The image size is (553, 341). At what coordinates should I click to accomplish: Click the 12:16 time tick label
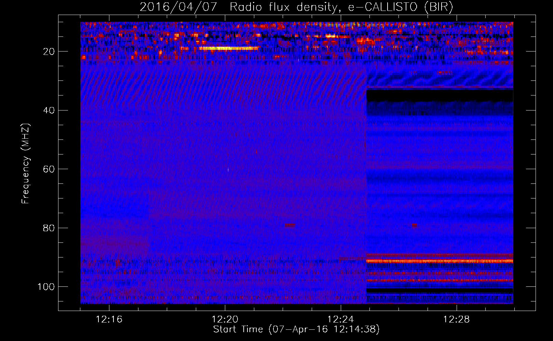[x=109, y=319]
